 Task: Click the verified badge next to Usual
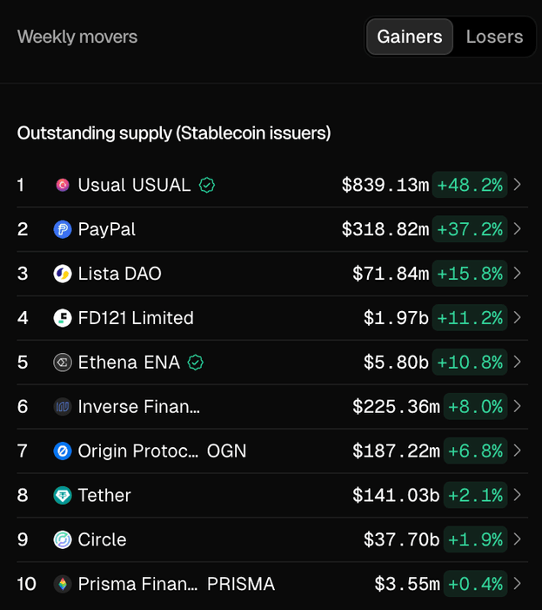pos(207,185)
